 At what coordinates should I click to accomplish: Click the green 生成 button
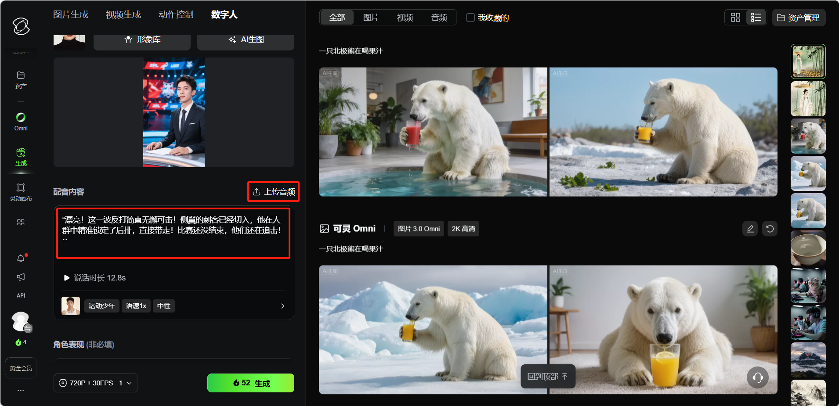[x=250, y=383]
